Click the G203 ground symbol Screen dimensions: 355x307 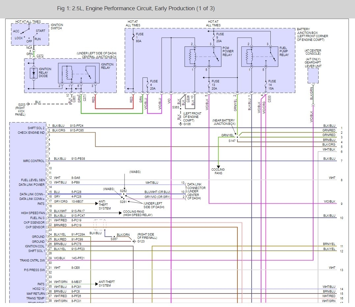pos(28,104)
